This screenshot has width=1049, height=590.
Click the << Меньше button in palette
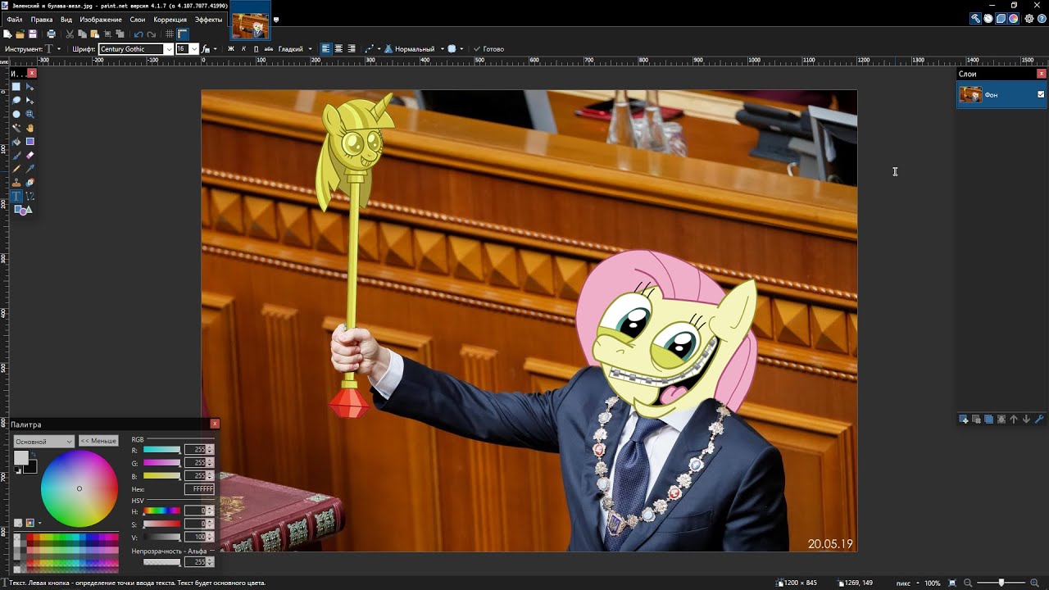[98, 441]
